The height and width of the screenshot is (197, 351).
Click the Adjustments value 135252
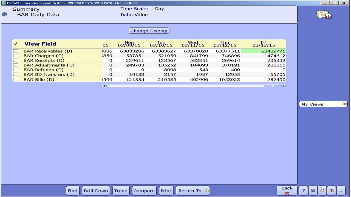(167, 65)
